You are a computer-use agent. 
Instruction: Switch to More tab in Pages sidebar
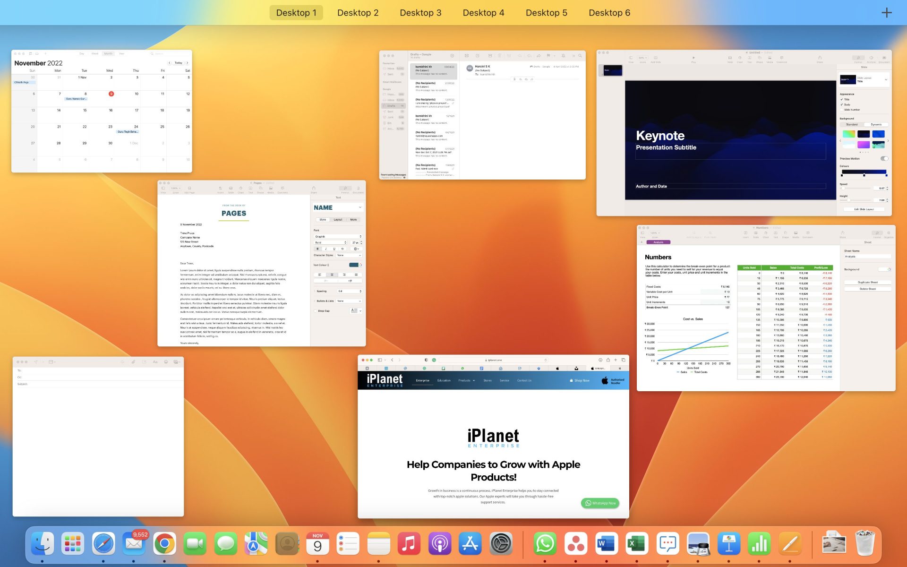pyautogui.click(x=353, y=220)
